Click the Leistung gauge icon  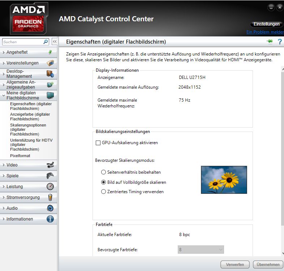50,186
